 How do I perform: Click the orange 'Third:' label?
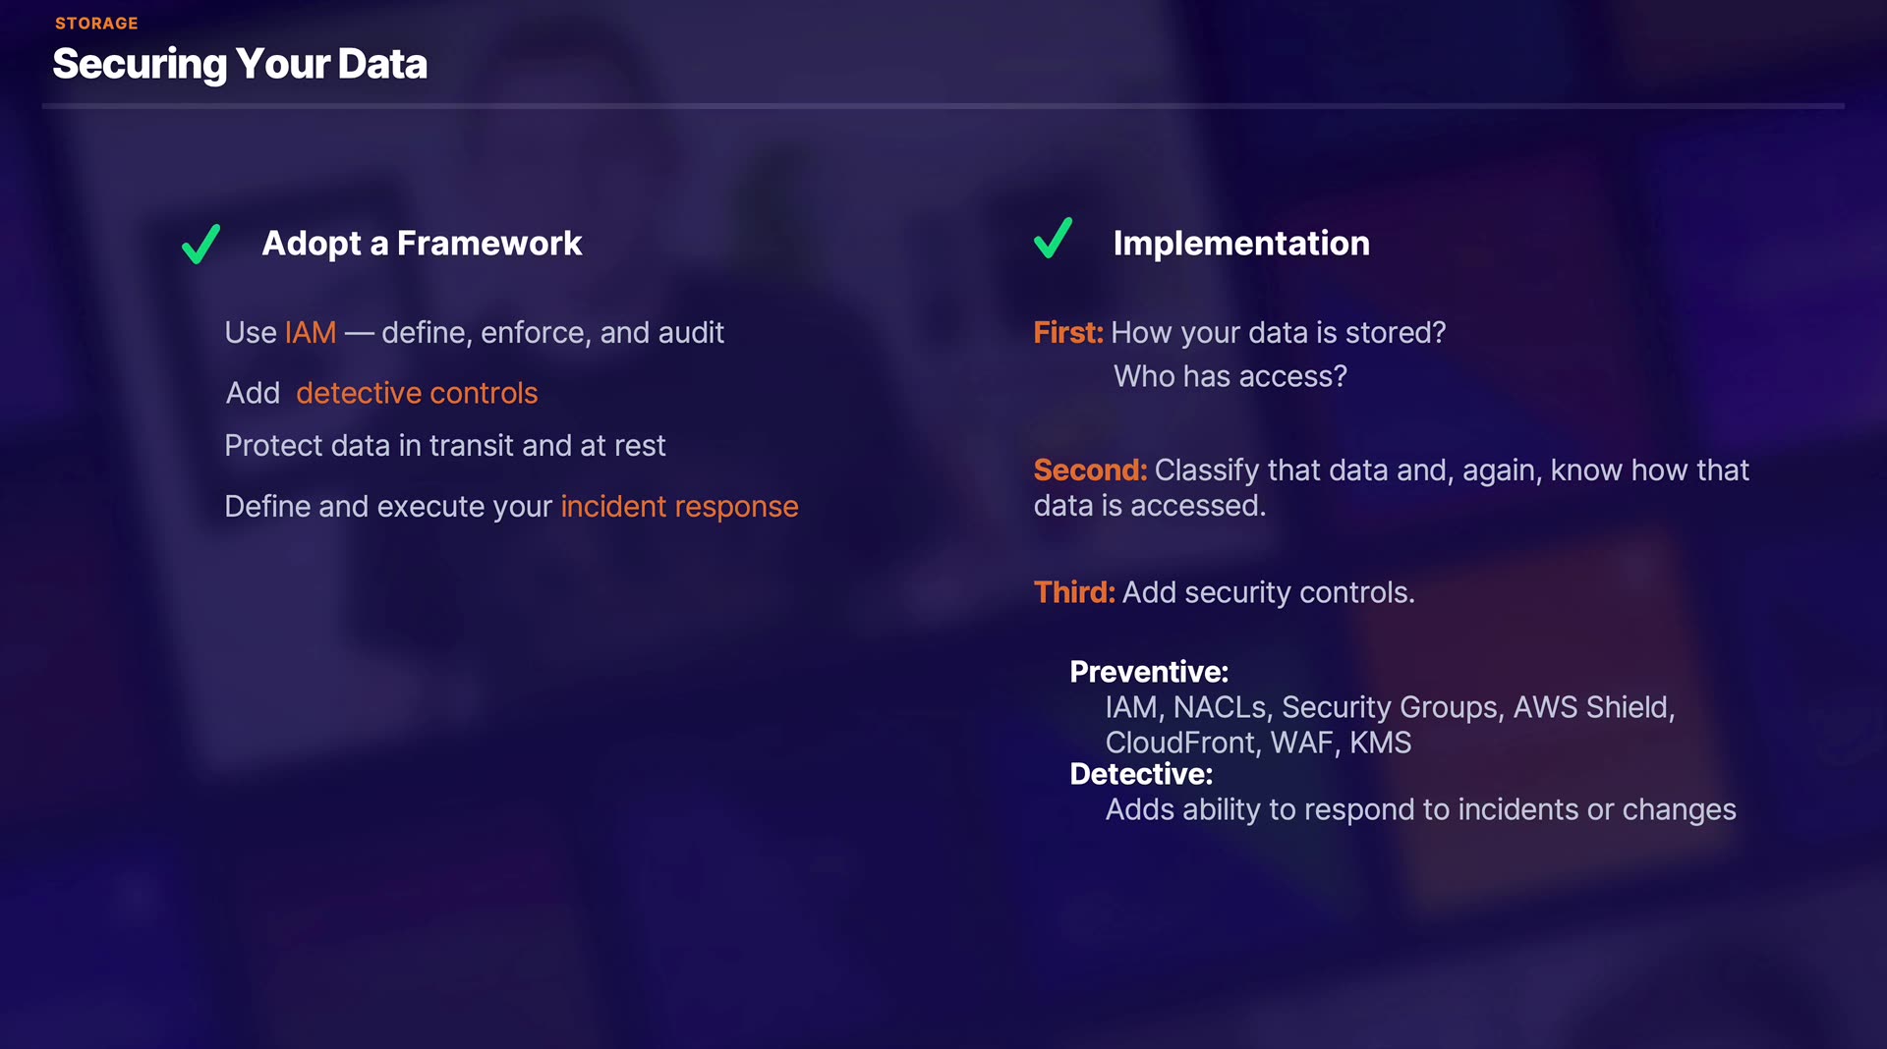click(1073, 592)
